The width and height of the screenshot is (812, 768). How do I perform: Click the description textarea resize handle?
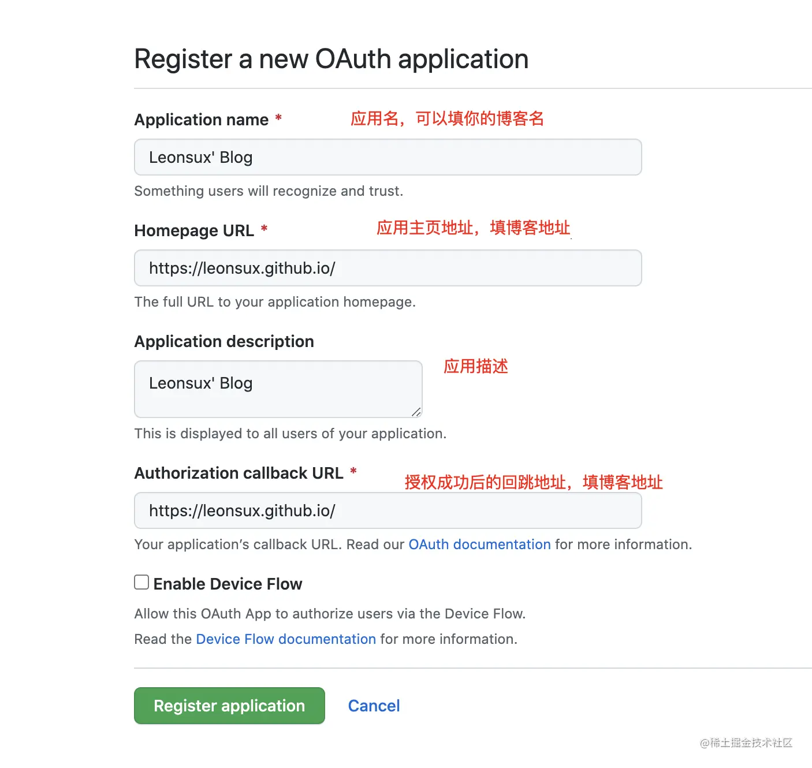416,412
